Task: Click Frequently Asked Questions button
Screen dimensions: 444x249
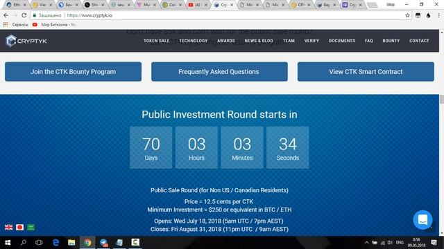Action: pyautogui.click(x=219, y=72)
